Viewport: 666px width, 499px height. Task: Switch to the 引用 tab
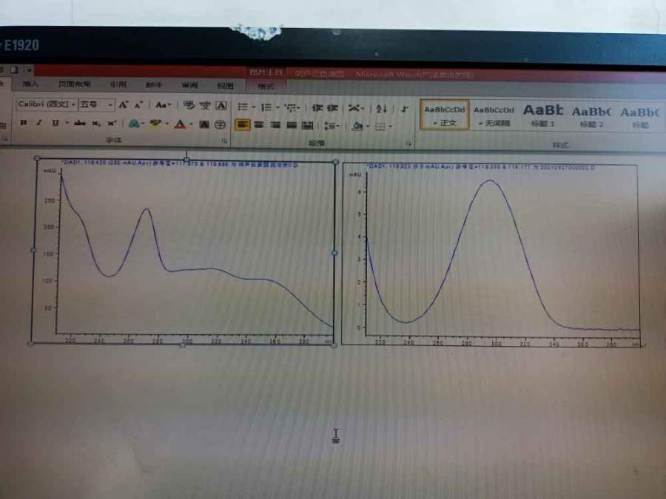point(118,85)
